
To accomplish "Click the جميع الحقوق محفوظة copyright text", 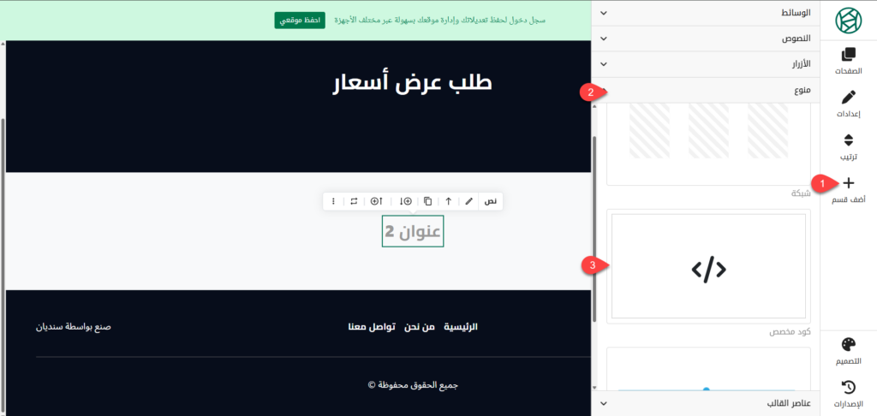I will pos(413,385).
